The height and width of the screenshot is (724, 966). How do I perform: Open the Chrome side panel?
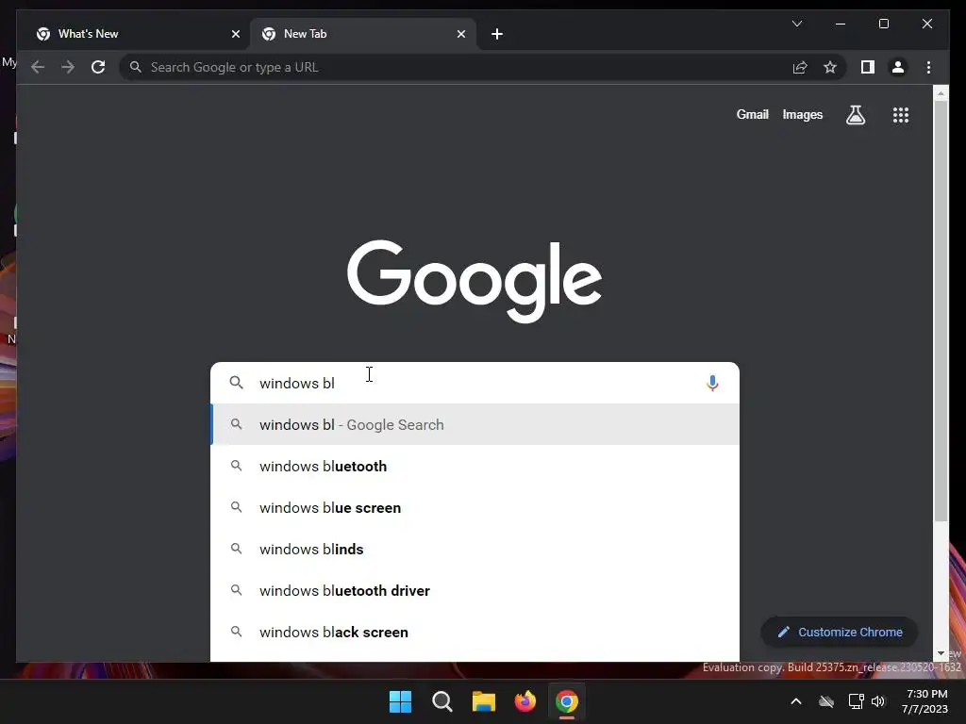pos(868,67)
